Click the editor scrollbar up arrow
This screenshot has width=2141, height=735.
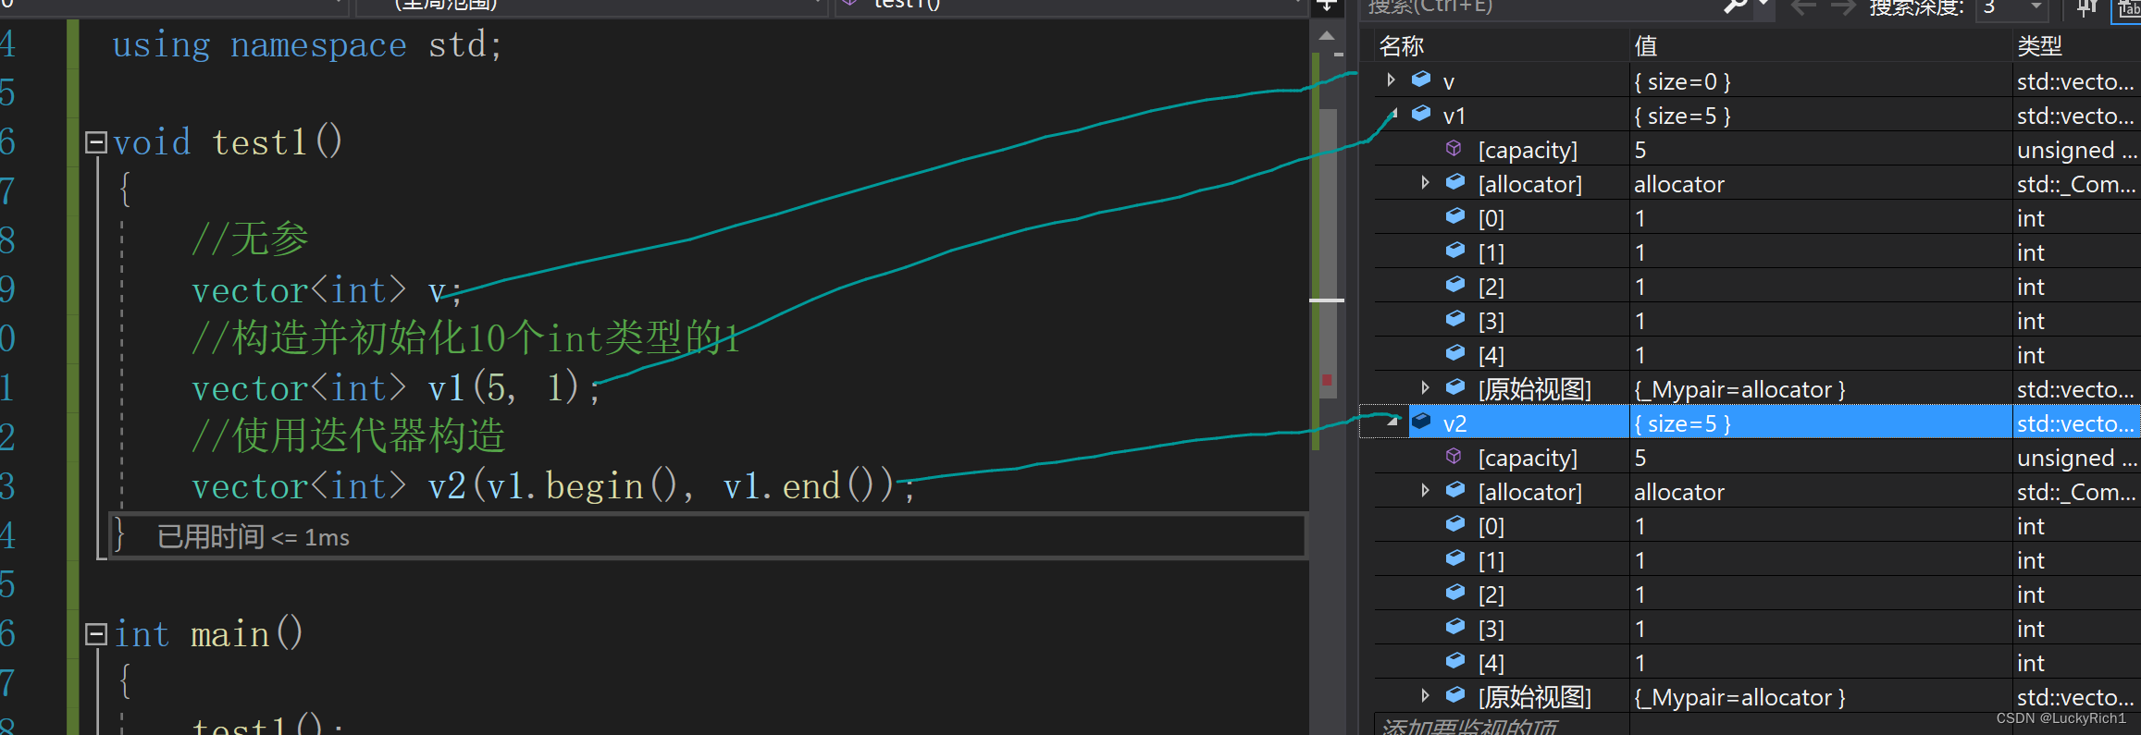coord(1327,35)
